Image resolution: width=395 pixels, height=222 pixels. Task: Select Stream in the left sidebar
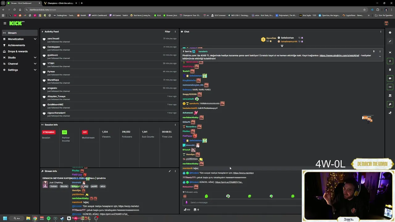(x=19, y=33)
